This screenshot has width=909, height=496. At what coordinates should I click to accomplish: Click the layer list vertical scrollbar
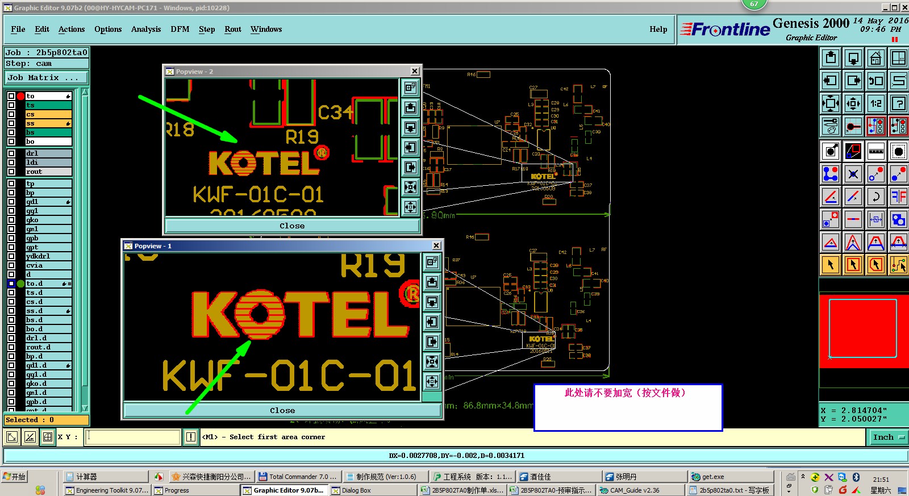(85, 250)
